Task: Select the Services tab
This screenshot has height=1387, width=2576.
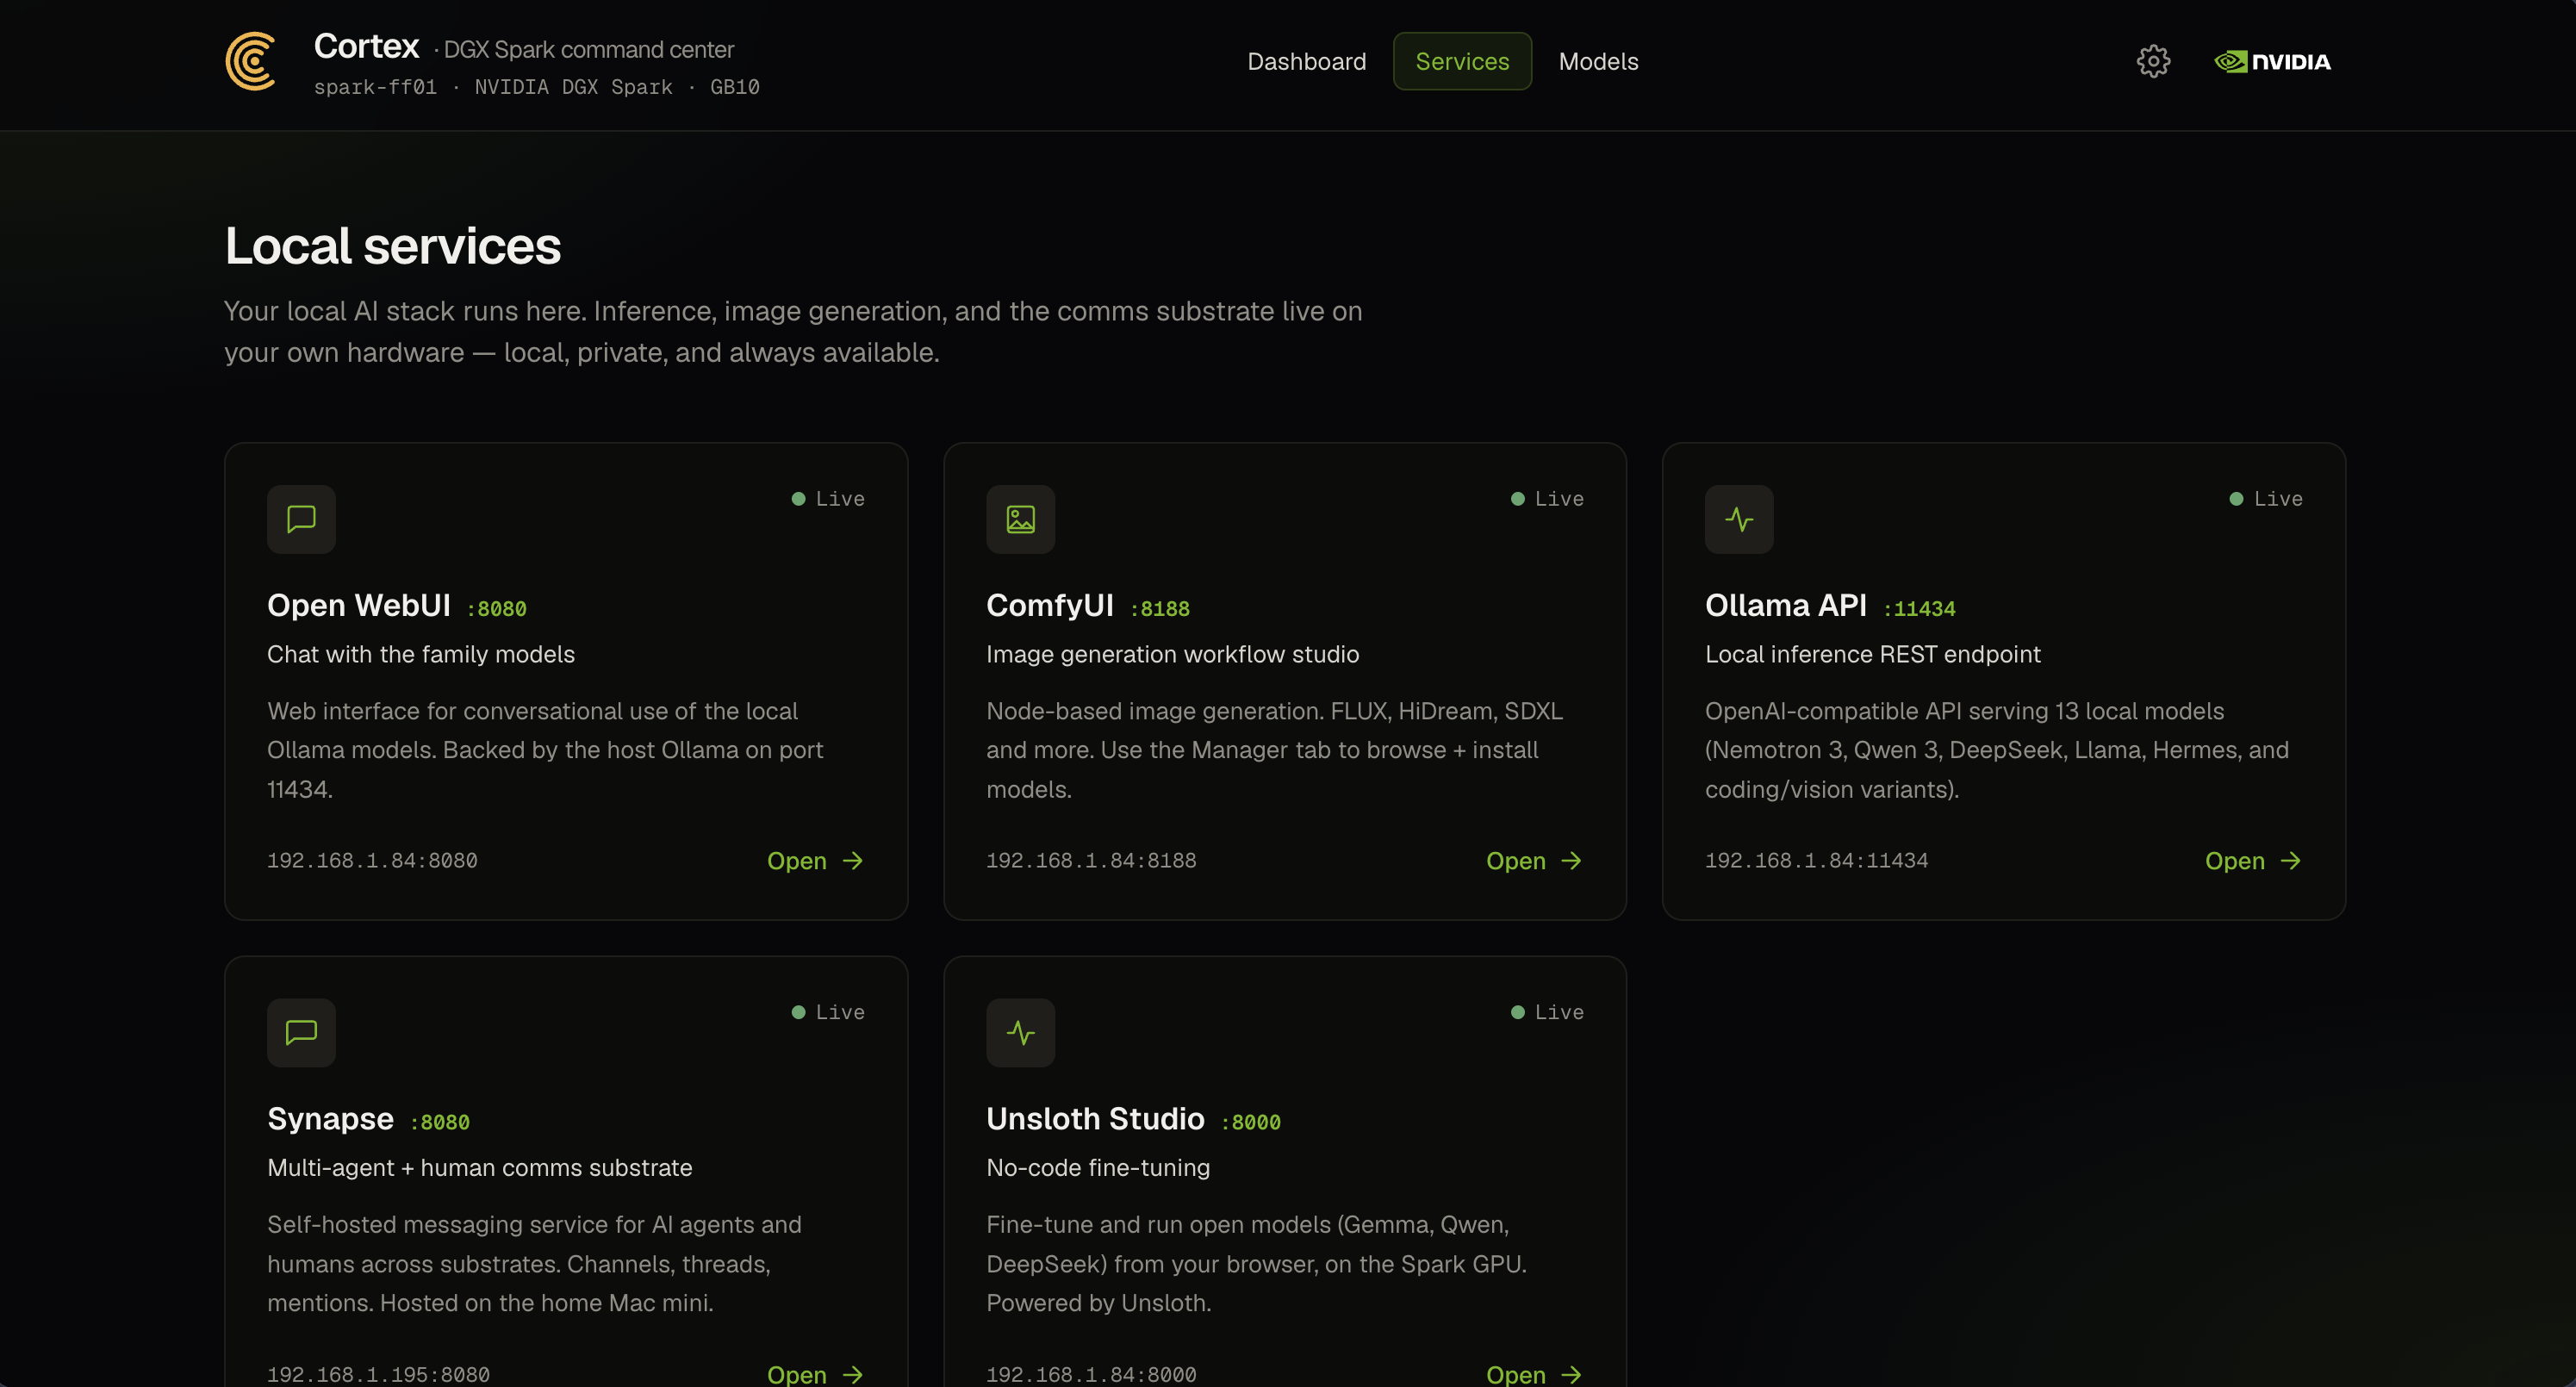Action: (x=1462, y=61)
